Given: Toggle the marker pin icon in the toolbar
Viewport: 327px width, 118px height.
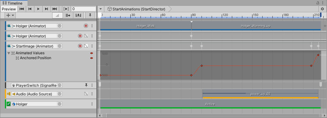Looking at the screenshot, I should 90,15.
